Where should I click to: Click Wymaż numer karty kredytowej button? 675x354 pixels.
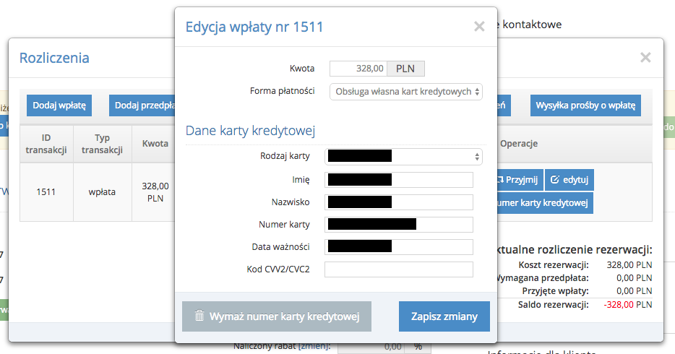(276, 316)
